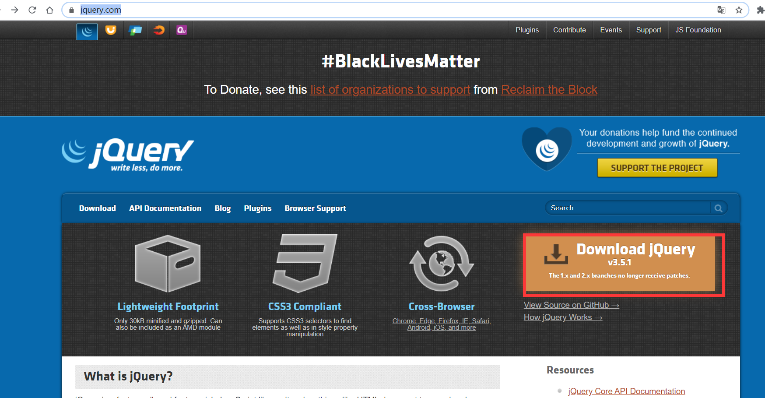The width and height of the screenshot is (765, 398).
Task: Click the Download jQuery v3.5.1 button
Action: (621, 264)
